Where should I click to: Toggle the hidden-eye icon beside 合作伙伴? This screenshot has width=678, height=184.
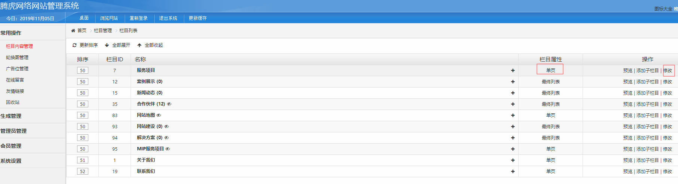169,104
